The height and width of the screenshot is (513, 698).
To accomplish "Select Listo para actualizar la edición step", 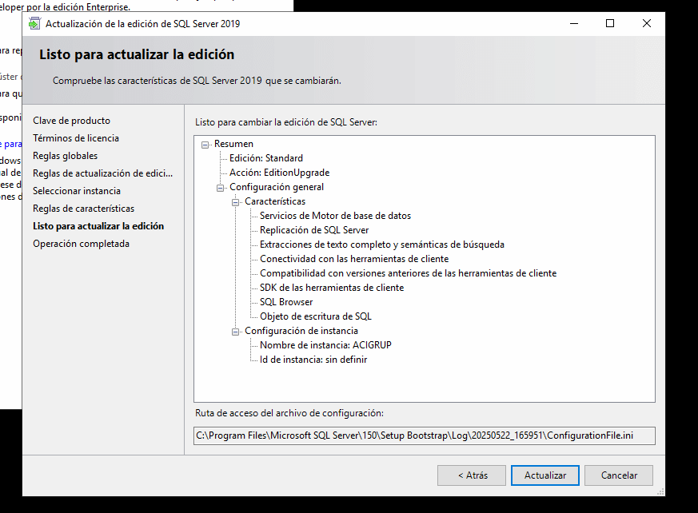I will tap(98, 226).
